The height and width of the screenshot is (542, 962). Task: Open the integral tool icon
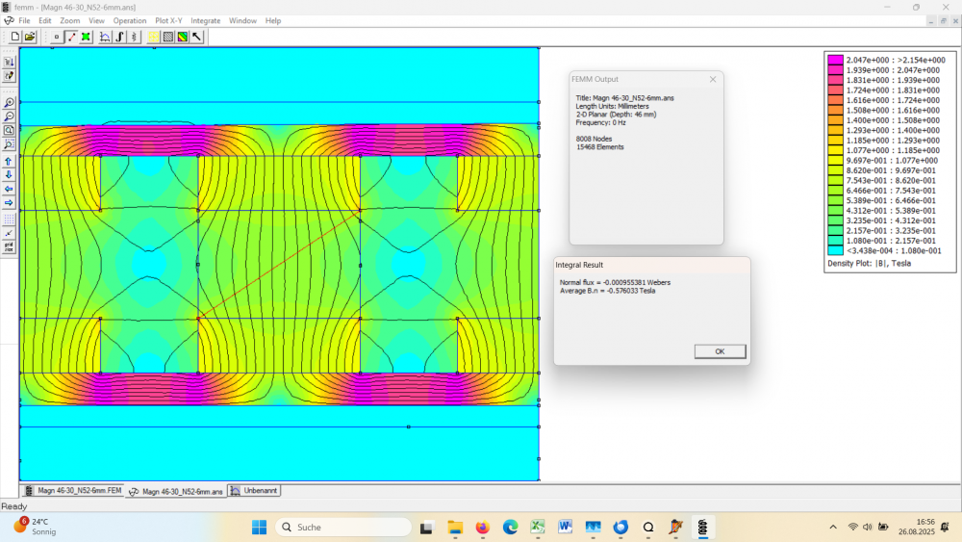point(120,37)
